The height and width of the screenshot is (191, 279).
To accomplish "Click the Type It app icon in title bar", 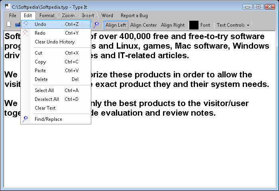I will pos(8,7).
